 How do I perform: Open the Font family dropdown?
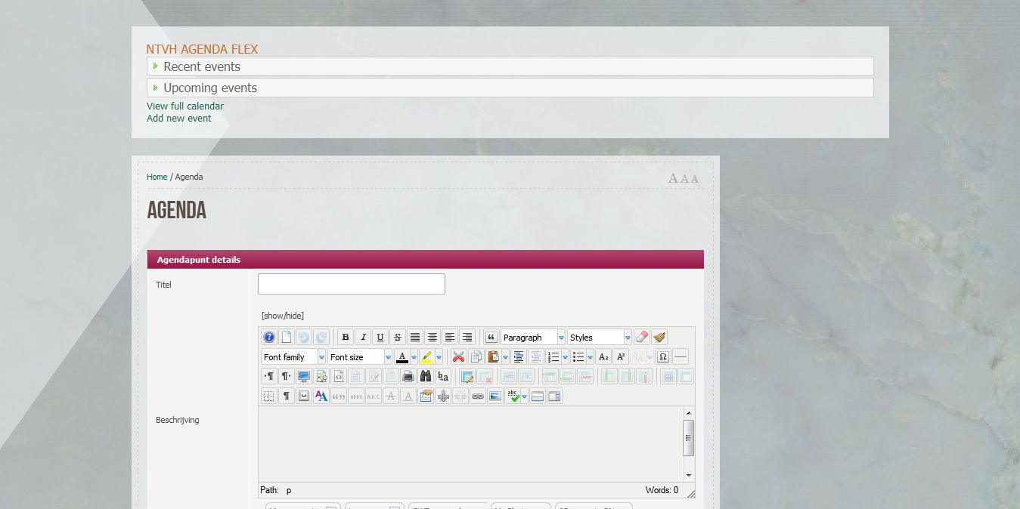[294, 357]
